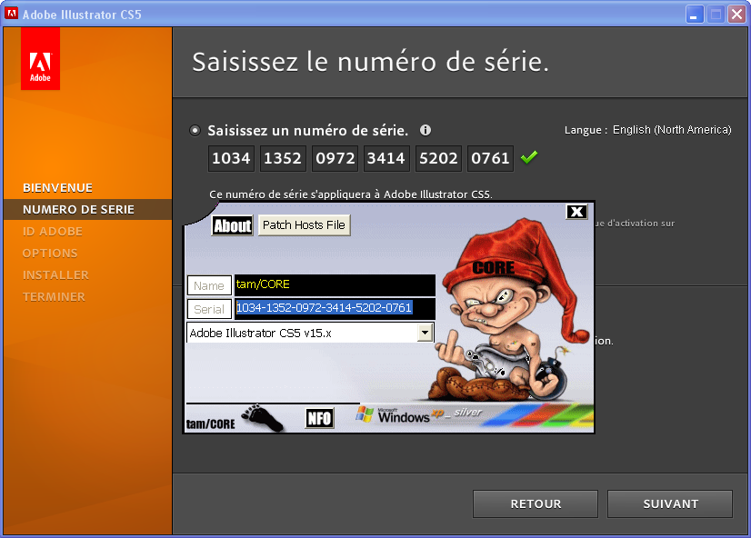This screenshot has width=751, height=538.
Task: Click the 'Name' label in keygen
Action: [x=209, y=285]
